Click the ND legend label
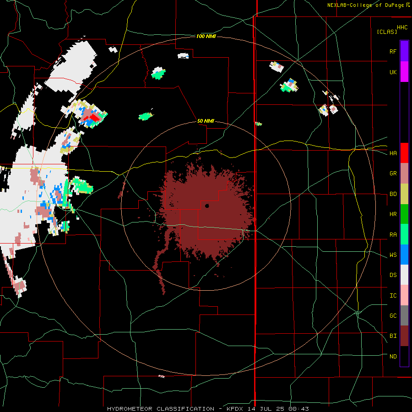 [393, 357]
